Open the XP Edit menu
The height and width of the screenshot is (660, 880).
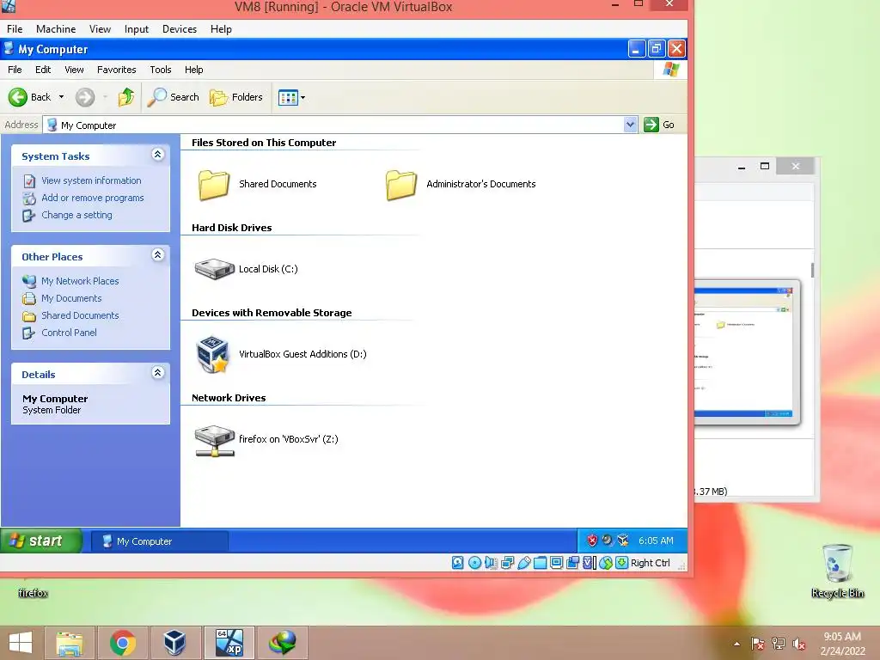point(43,70)
